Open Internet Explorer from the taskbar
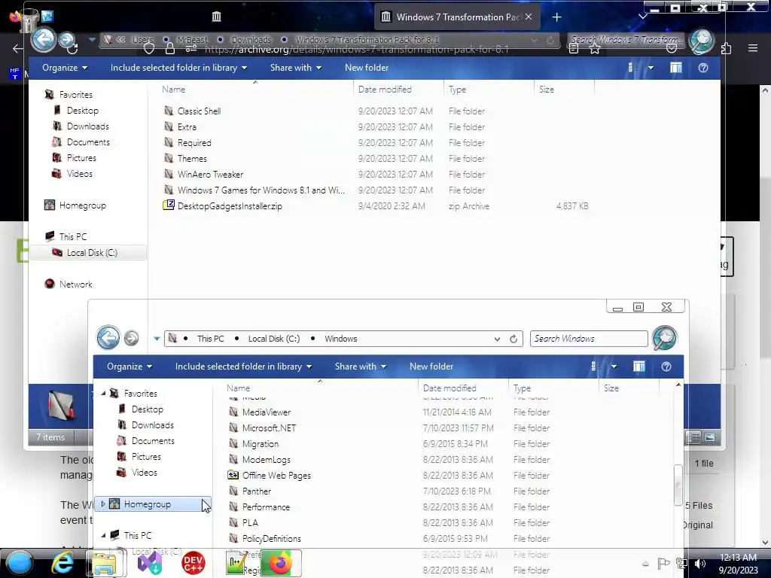 pos(63,563)
